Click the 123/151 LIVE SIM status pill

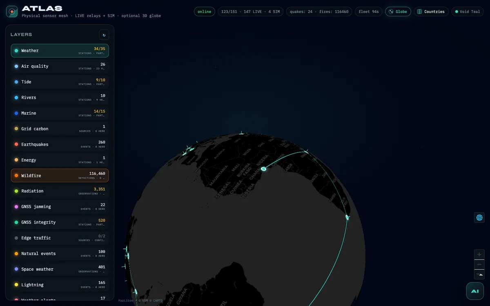pos(250,11)
